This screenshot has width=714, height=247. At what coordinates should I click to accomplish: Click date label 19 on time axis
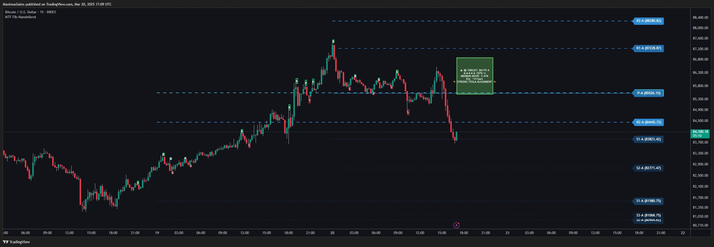pos(157,233)
